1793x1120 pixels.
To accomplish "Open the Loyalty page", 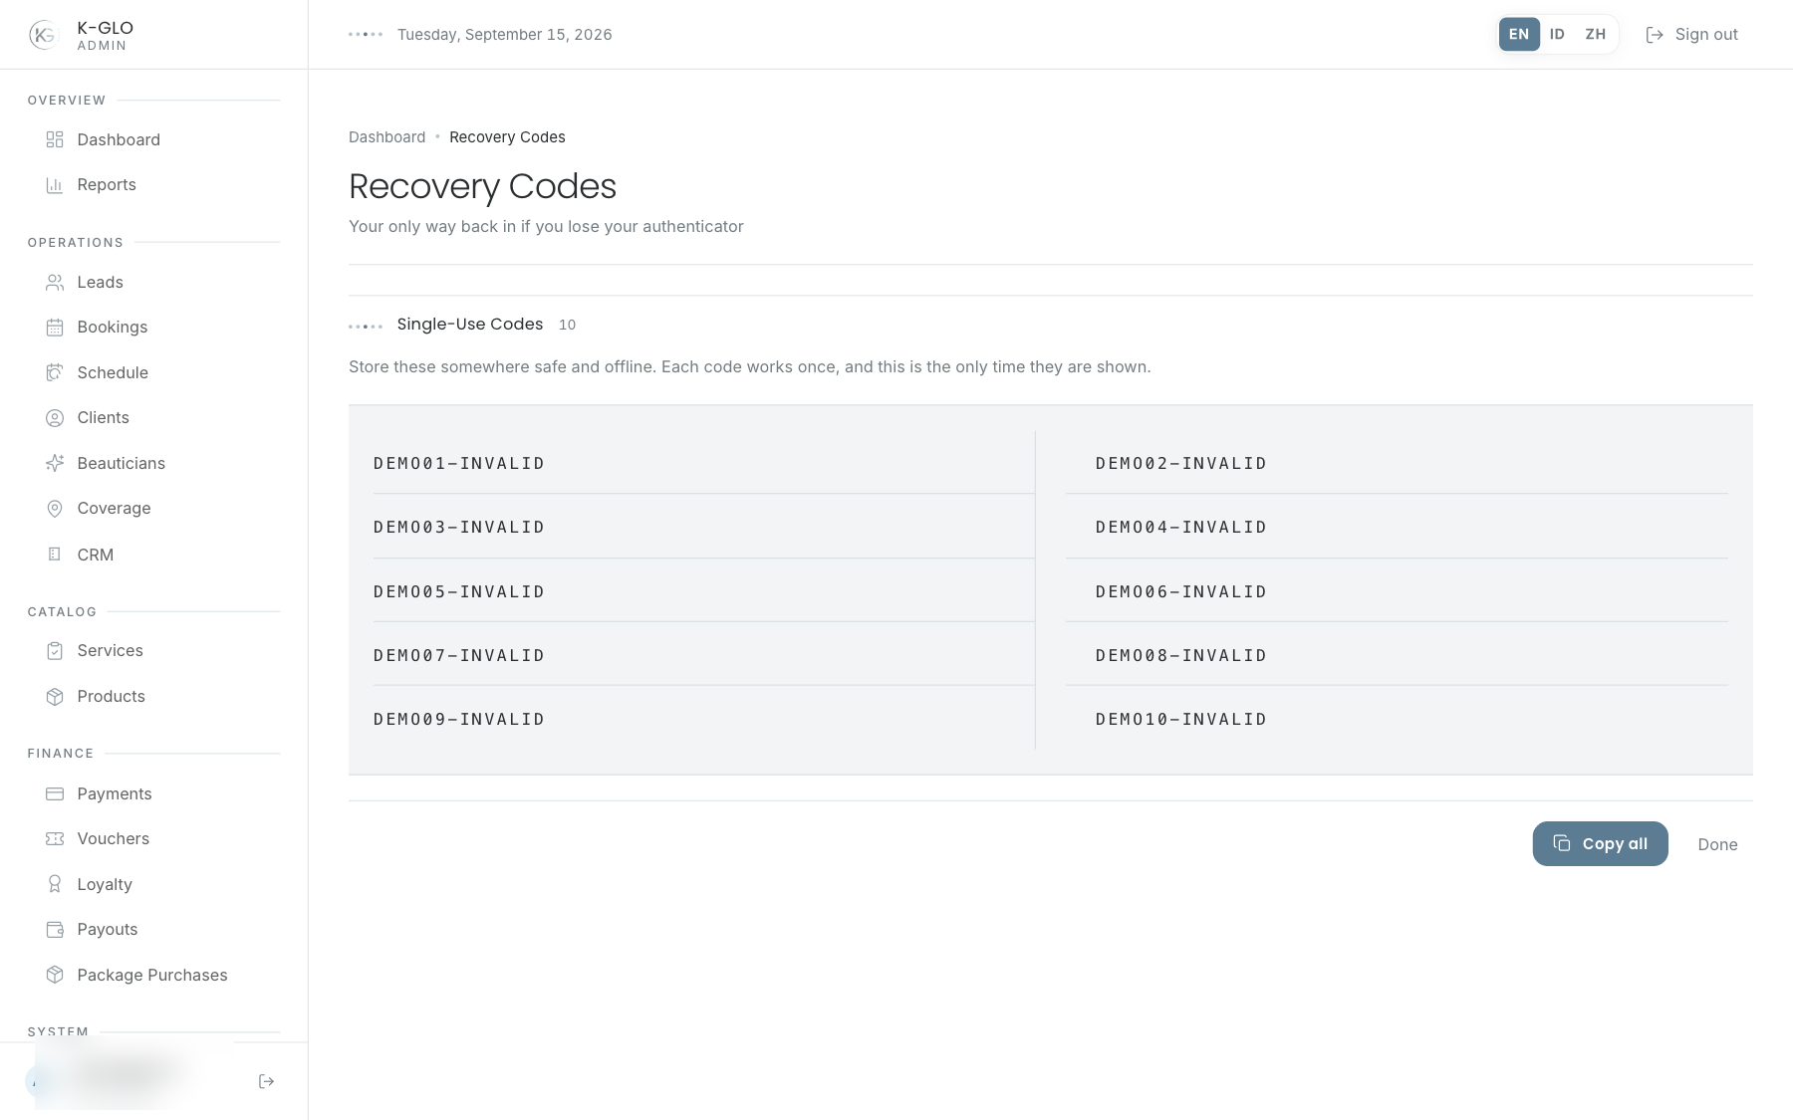I will pos(153,884).
